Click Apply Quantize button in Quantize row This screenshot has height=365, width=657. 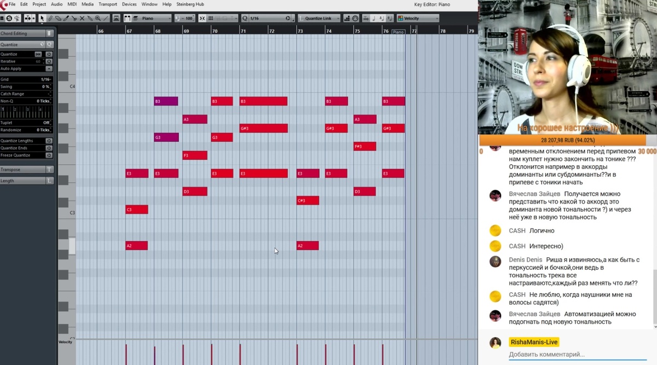pyautogui.click(x=49, y=54)
